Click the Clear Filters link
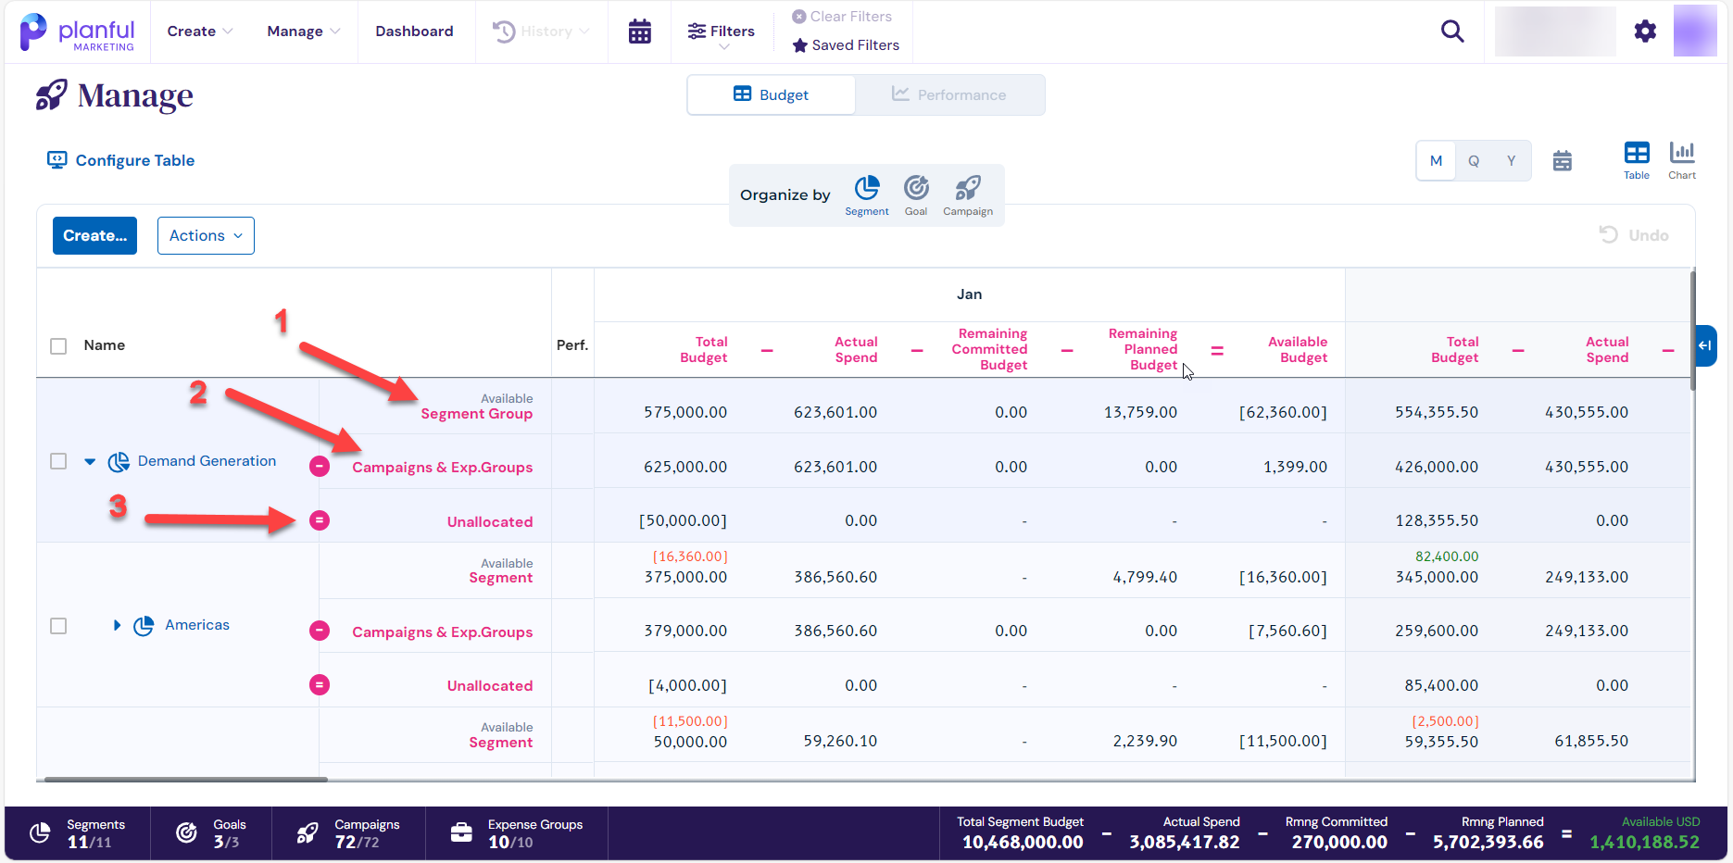 coord(851,17)
